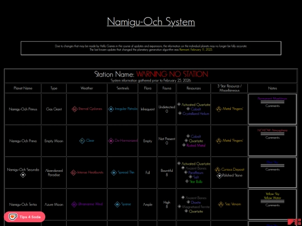Viewport: 302px width, 226px height.
Task: Click the Cobalt icon in Namigu-Och Primus row
Action: point(188,109)
